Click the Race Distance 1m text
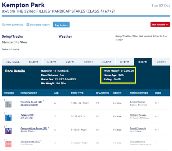Screen dimensions: 172x151 tap(52, 75)
